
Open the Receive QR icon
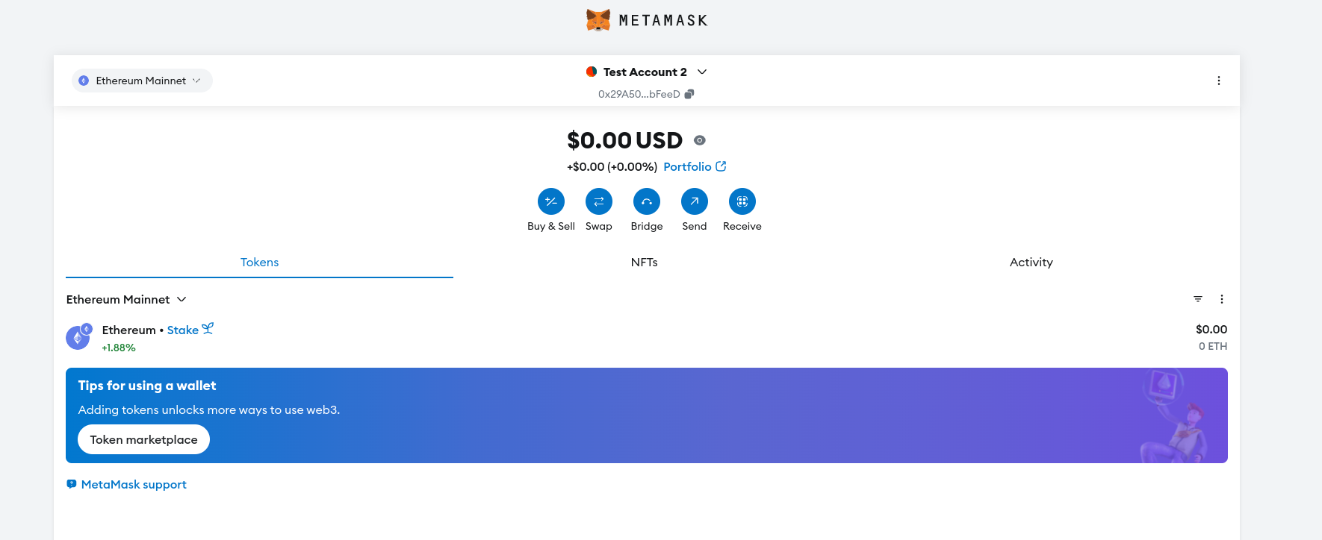click(742, 201)
